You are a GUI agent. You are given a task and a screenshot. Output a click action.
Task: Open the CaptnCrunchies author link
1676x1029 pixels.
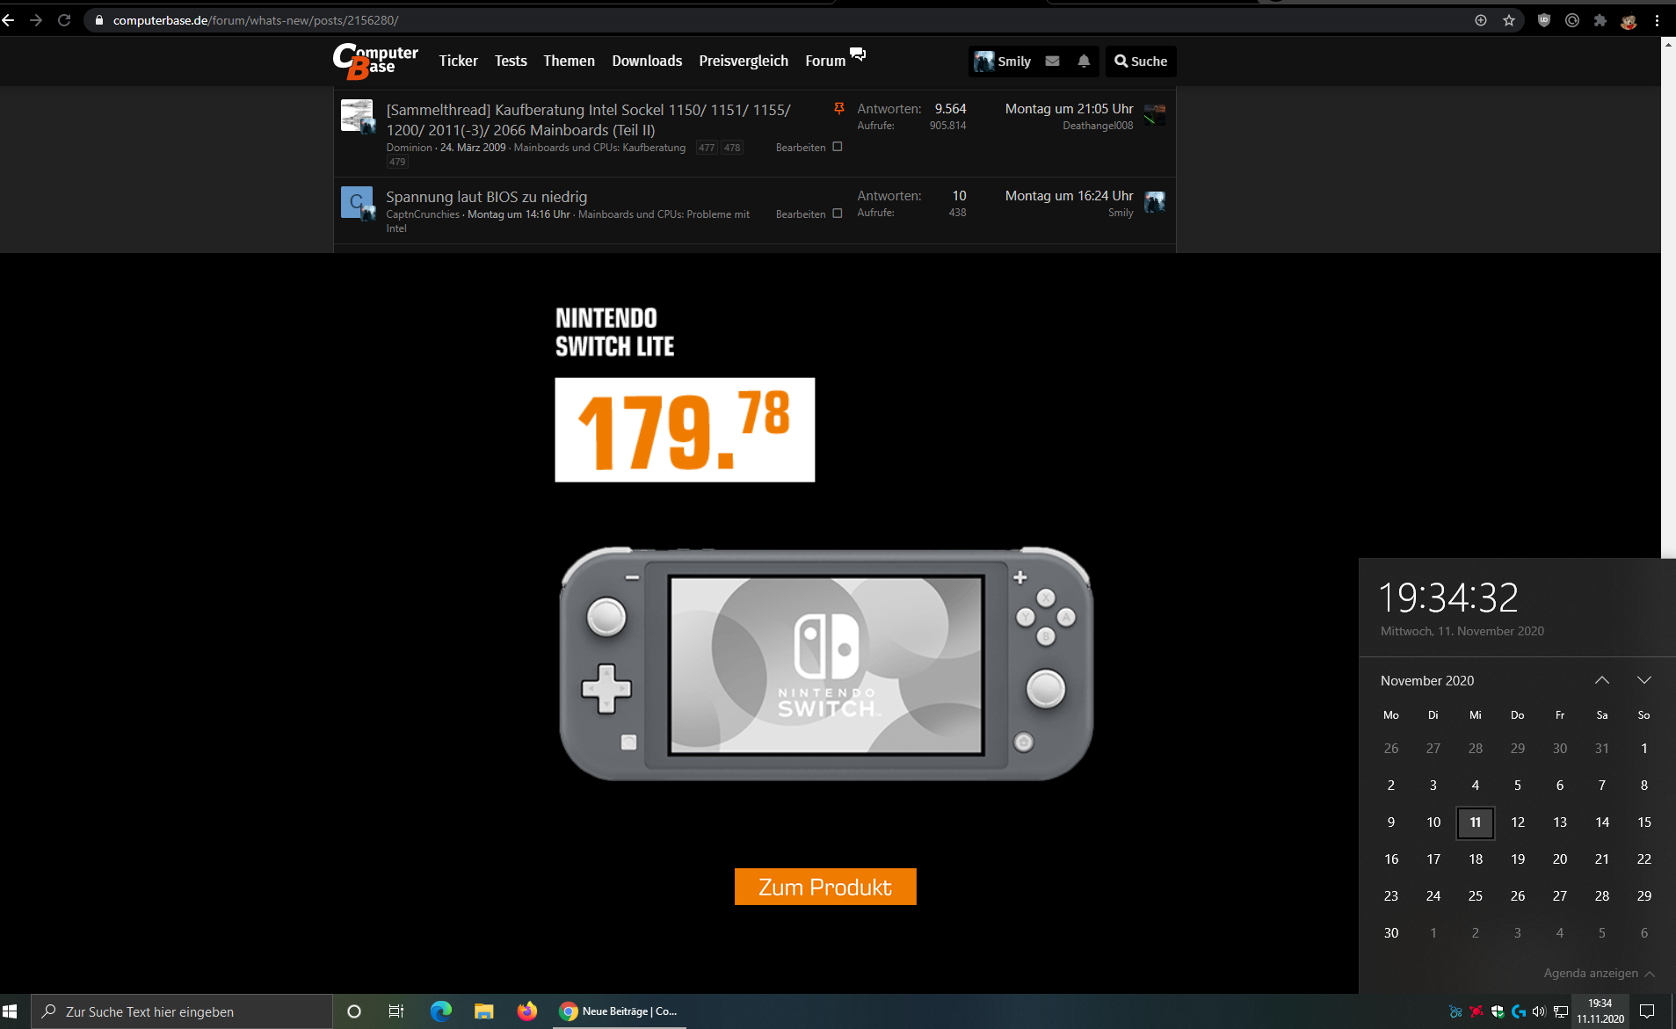coord(423,214)
